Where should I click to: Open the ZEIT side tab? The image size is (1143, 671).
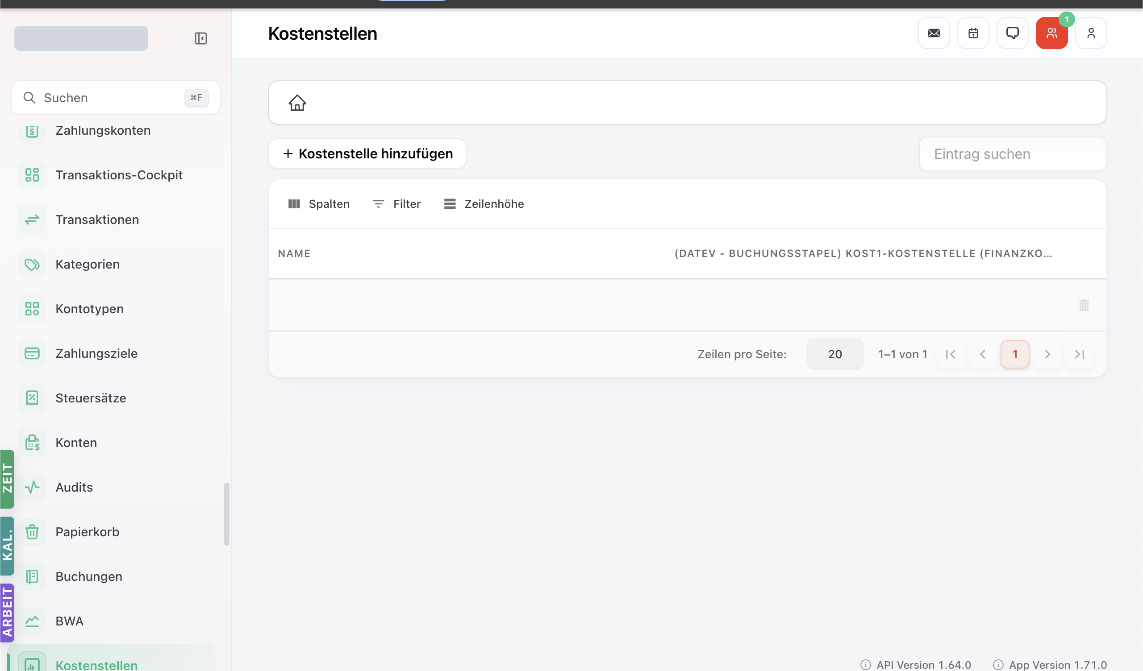tap(7, 479)
